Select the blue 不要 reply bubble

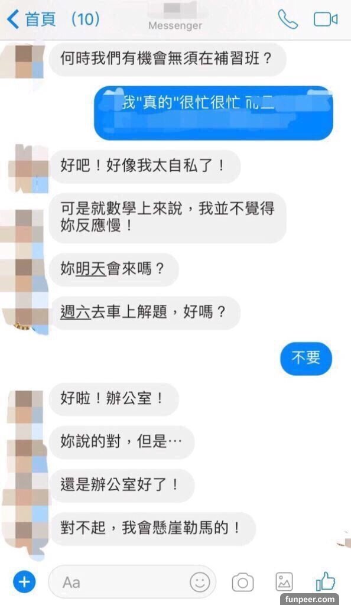[306, 359]
